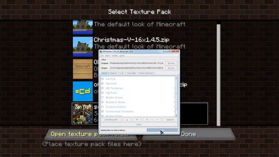Pick the Sen Craft texture pack icon
Image resolution: width=279 pixels, height=157 pixels.
[83, 114]
